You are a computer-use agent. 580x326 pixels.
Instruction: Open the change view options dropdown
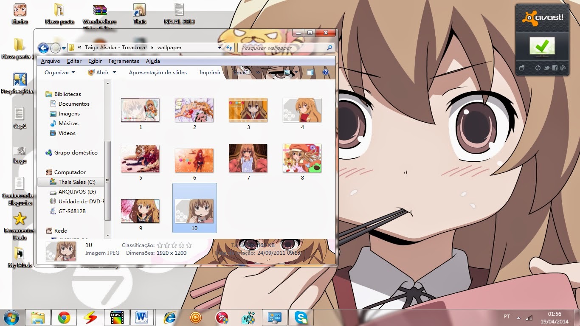pos(296,73)
